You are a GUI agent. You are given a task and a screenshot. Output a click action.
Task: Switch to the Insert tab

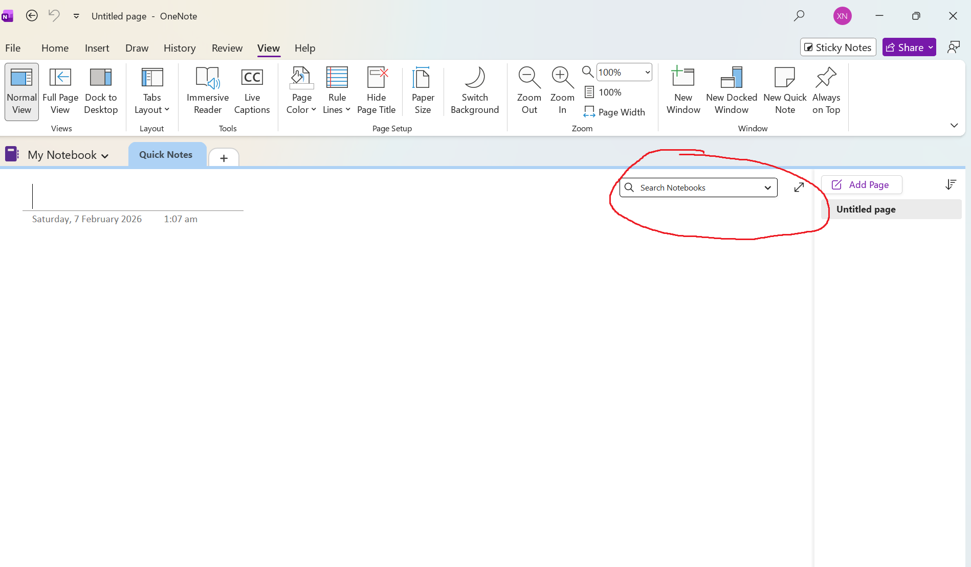coord(97,48)
